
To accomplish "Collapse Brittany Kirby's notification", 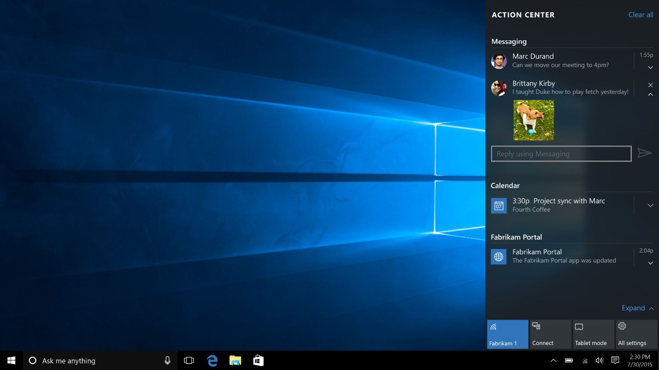I will point(650,94).
